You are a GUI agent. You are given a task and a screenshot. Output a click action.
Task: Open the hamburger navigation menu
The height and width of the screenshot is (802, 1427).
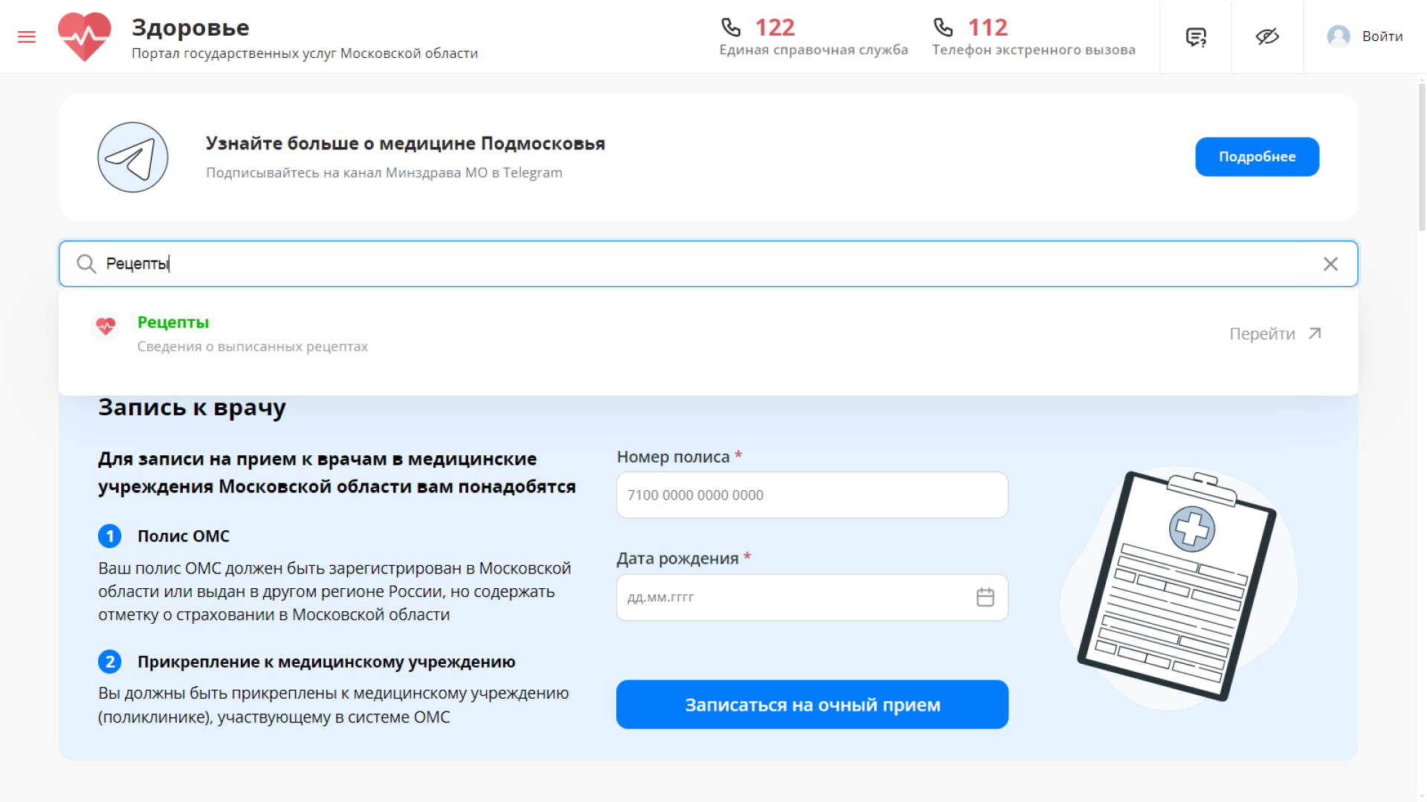27,36
